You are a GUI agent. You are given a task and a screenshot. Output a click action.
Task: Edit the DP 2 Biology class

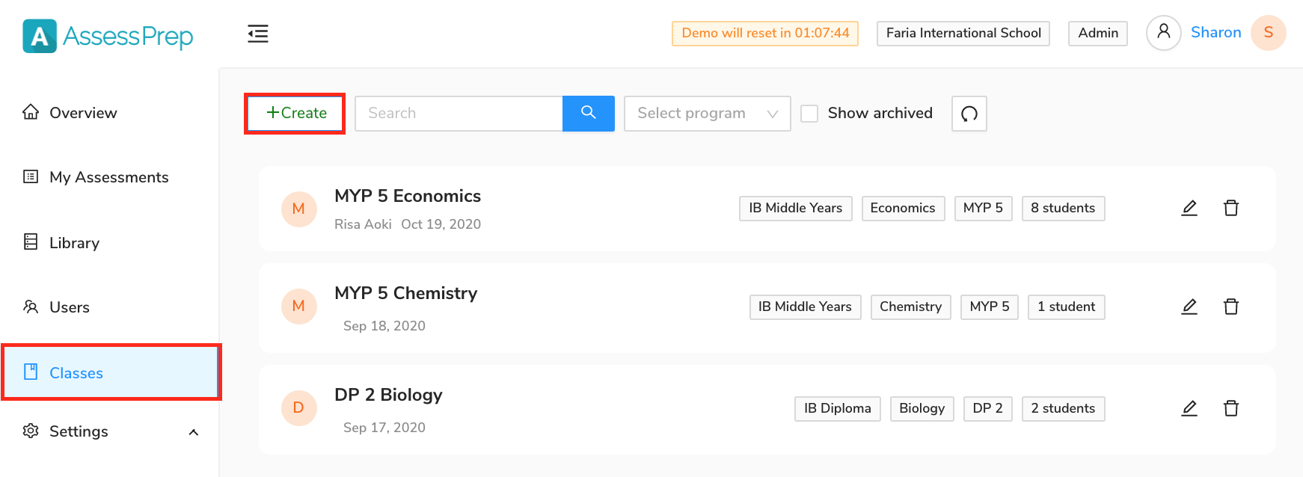1189,408
